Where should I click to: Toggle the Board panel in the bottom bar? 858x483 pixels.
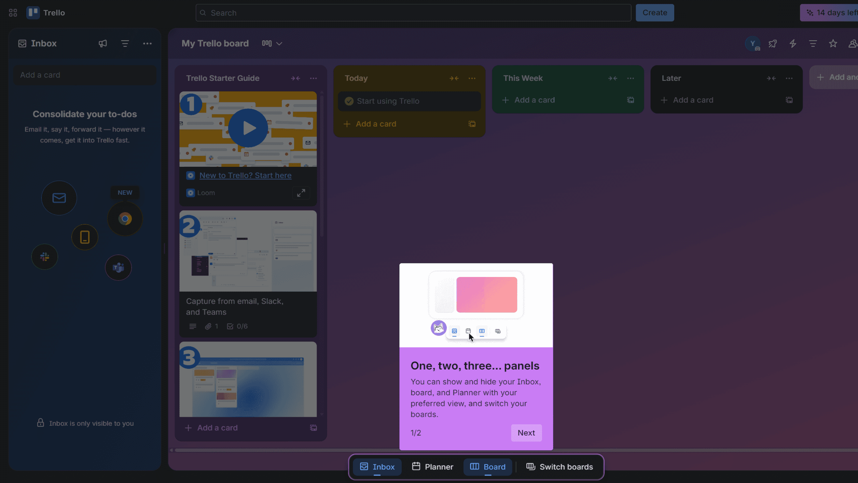(x=488, y=467)
